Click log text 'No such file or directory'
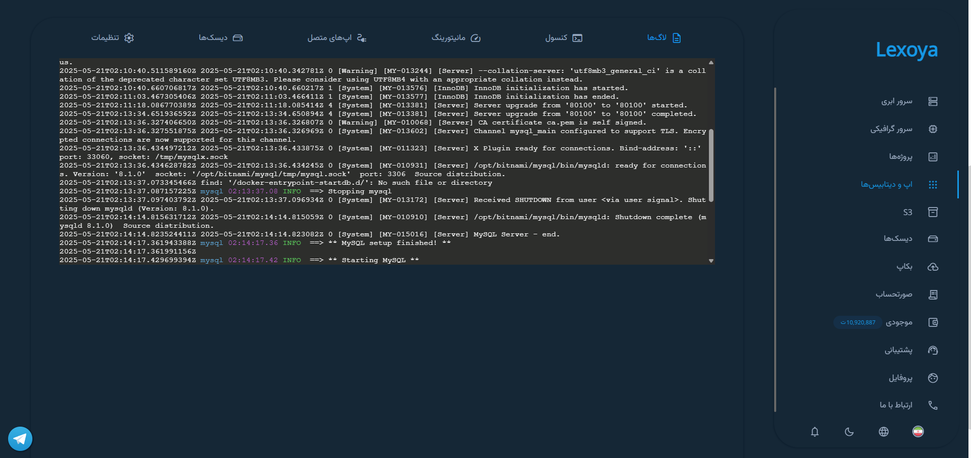The height and width of the screenshot is (458, 971). click(435, 183)
